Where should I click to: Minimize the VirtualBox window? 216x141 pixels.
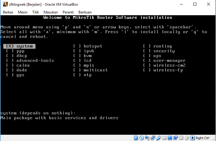click(181, 4)
